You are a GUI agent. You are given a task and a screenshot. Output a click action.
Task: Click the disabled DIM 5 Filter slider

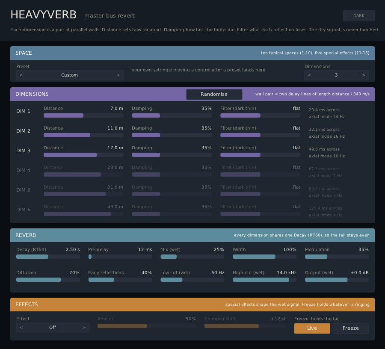(260, 194)
